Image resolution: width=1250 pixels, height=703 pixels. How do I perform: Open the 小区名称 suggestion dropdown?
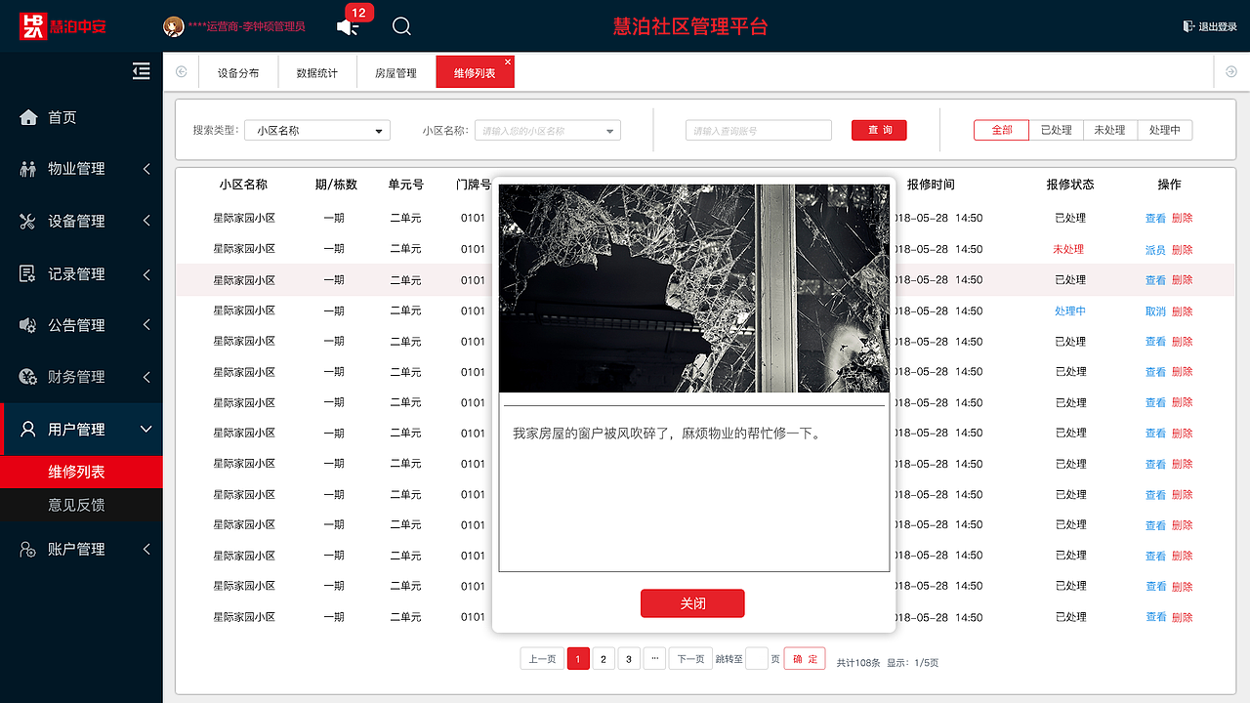(x=547, y=129)
